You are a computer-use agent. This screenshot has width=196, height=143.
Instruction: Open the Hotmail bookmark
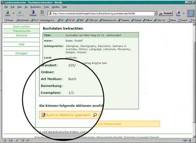click(x=136, y=20)
